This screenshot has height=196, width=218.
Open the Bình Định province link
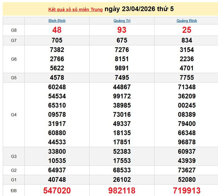click(x=57, y=21)
